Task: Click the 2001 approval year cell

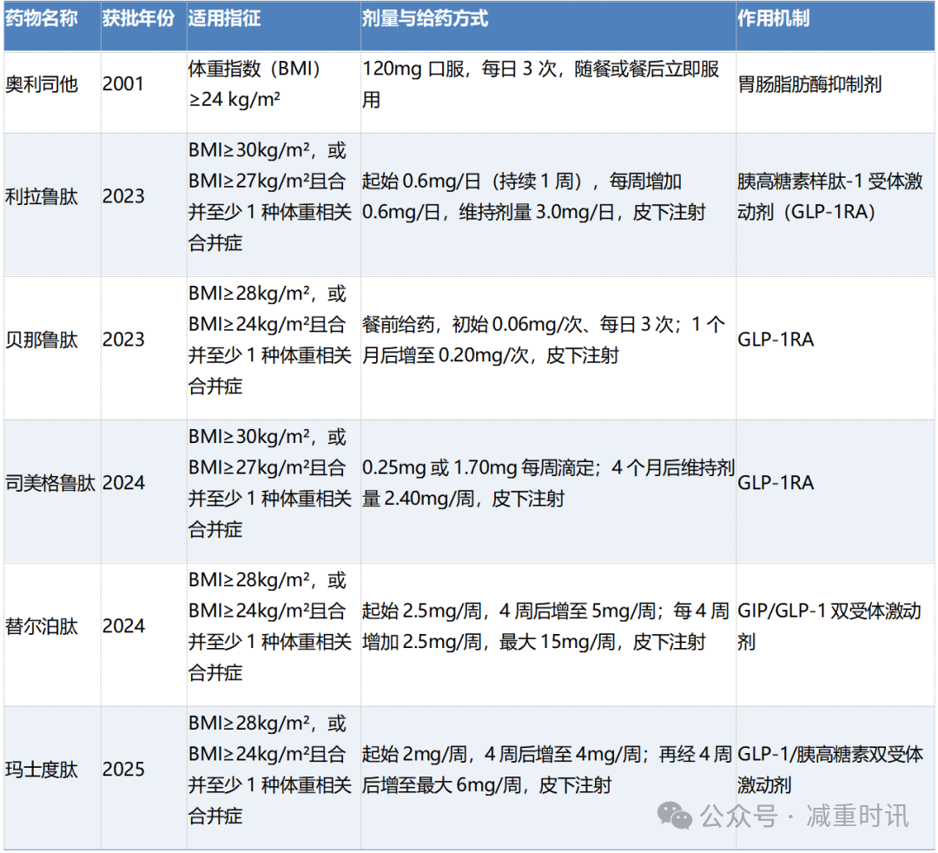Action: pos(123,84)
